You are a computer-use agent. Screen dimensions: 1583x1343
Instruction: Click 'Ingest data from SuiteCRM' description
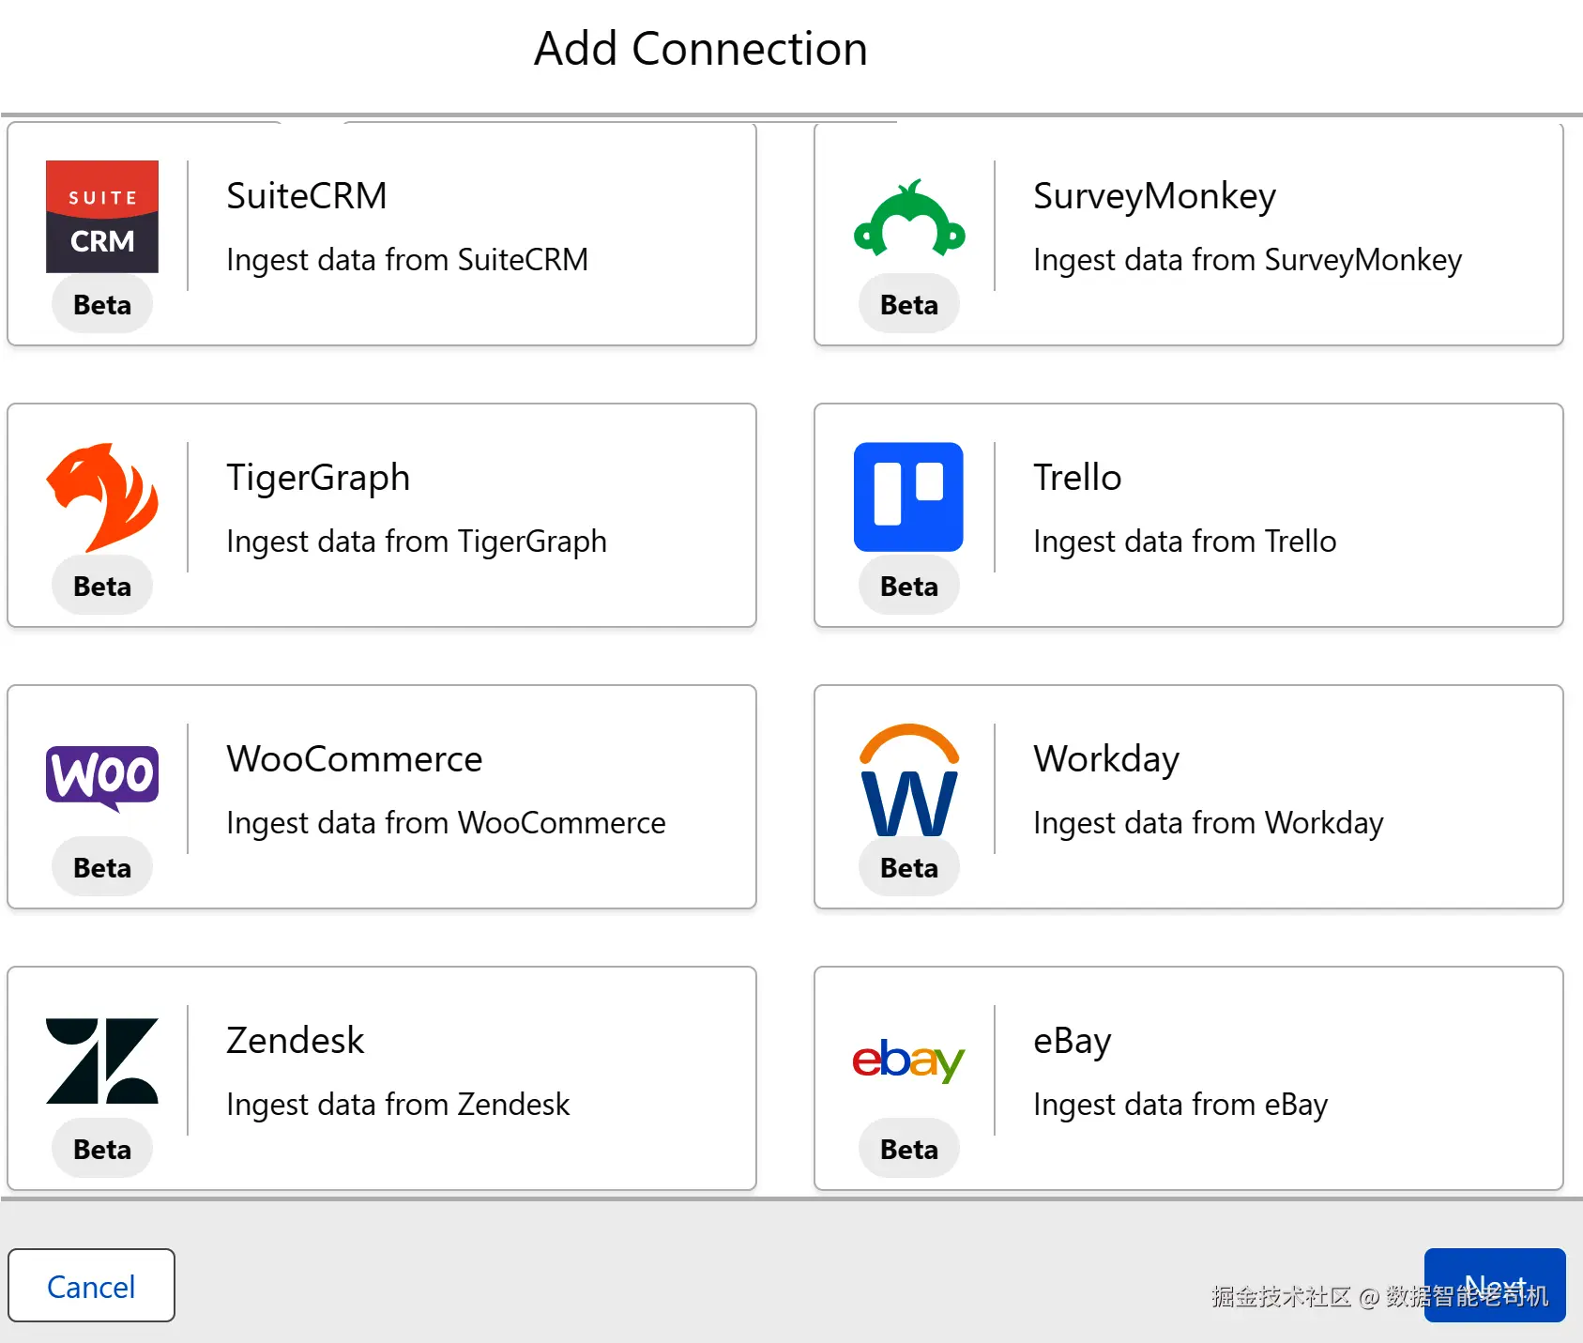[x=407, y=260]
